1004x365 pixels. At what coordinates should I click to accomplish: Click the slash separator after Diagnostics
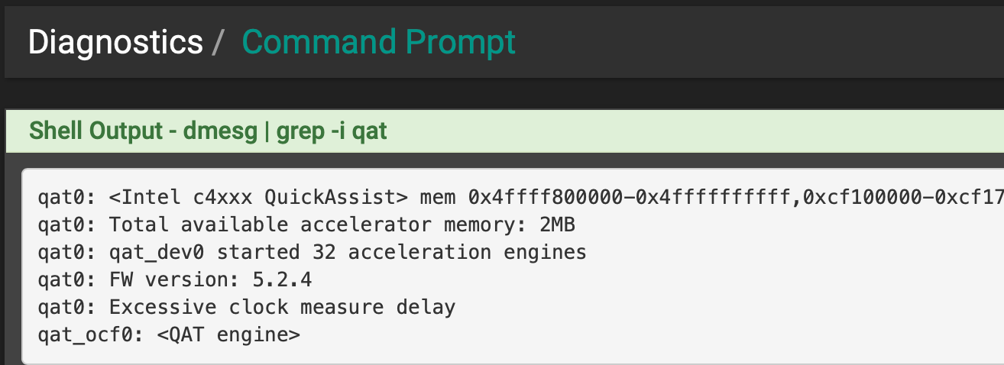pos(218,42)
